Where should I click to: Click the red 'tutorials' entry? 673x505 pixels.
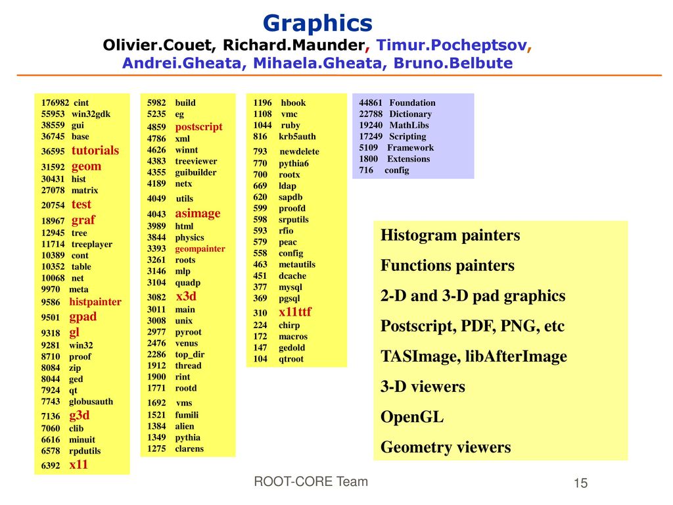point(95,151)
